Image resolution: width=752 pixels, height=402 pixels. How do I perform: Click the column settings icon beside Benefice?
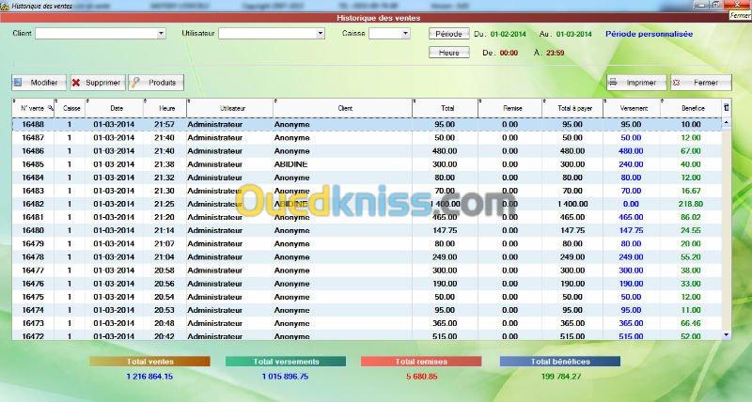[727, 107]
